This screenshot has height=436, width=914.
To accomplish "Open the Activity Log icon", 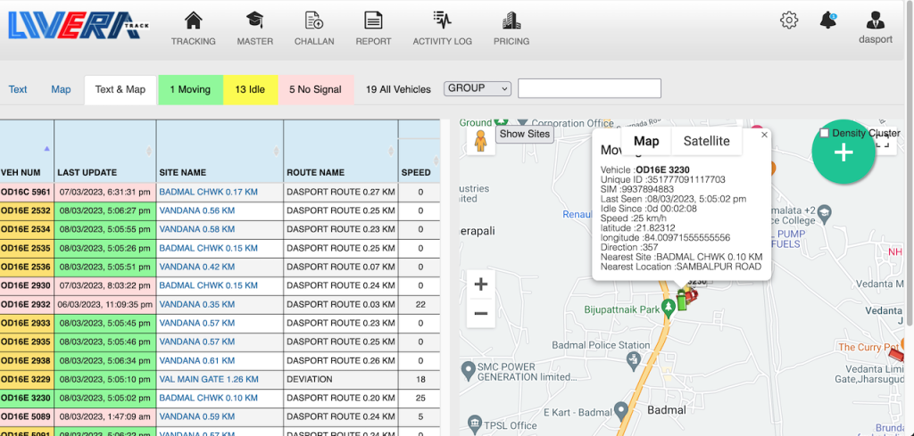I will tap(442, 21).
